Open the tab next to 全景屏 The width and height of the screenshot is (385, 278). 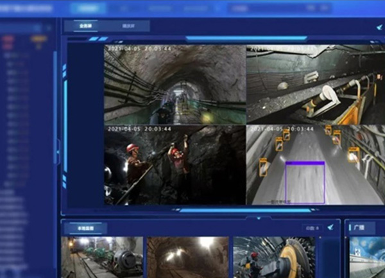(127, 26)
